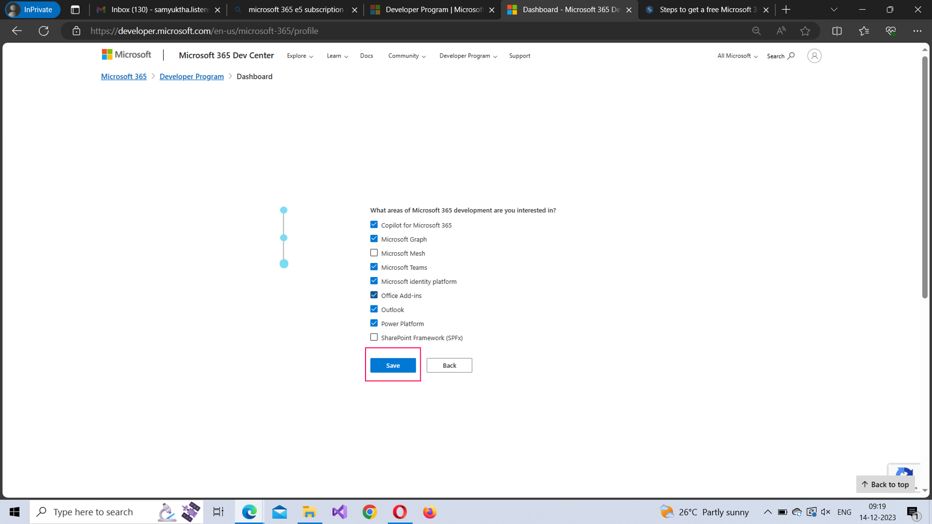
Task: Open the Browser essentials heart icon
Action: [891, 31]
